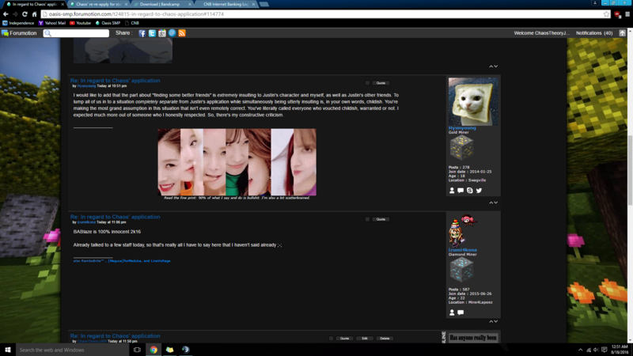Quote Hyunyoung's post

[381, 83]
